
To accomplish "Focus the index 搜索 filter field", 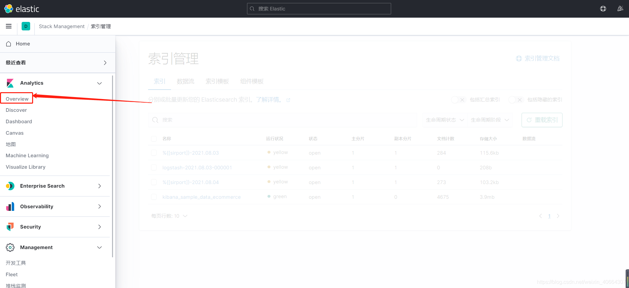I will click(283, 120).
